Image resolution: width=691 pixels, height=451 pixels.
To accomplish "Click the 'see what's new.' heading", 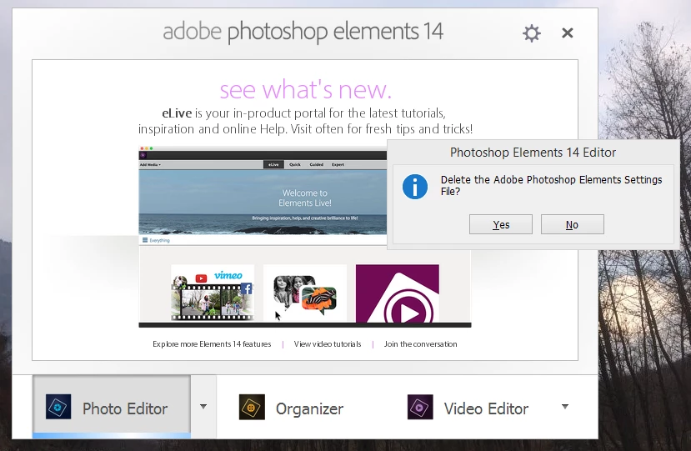I will pyautogui.click(x=305, y=89).
